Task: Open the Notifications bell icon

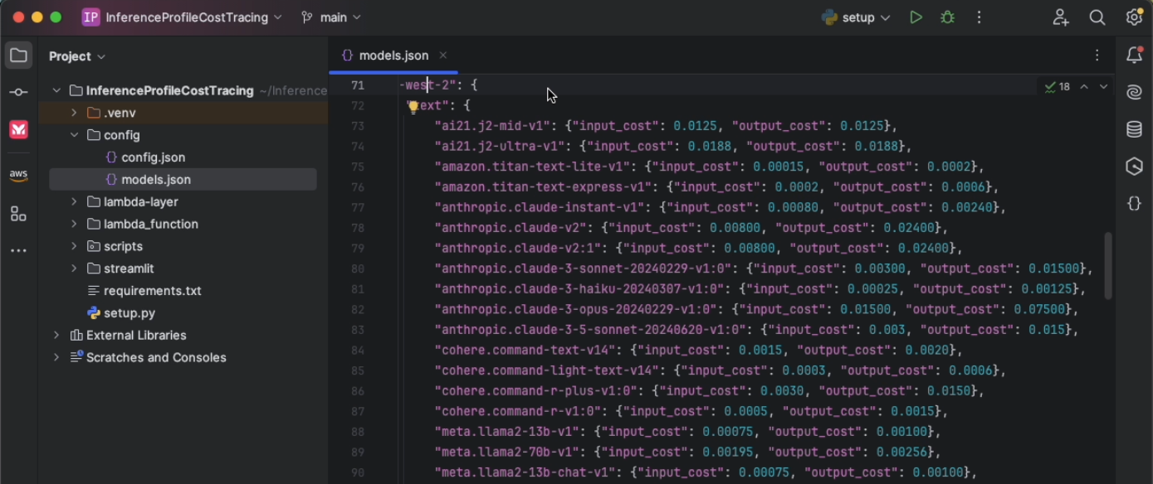Action: pyautogui.click(x=1134, y=56)
